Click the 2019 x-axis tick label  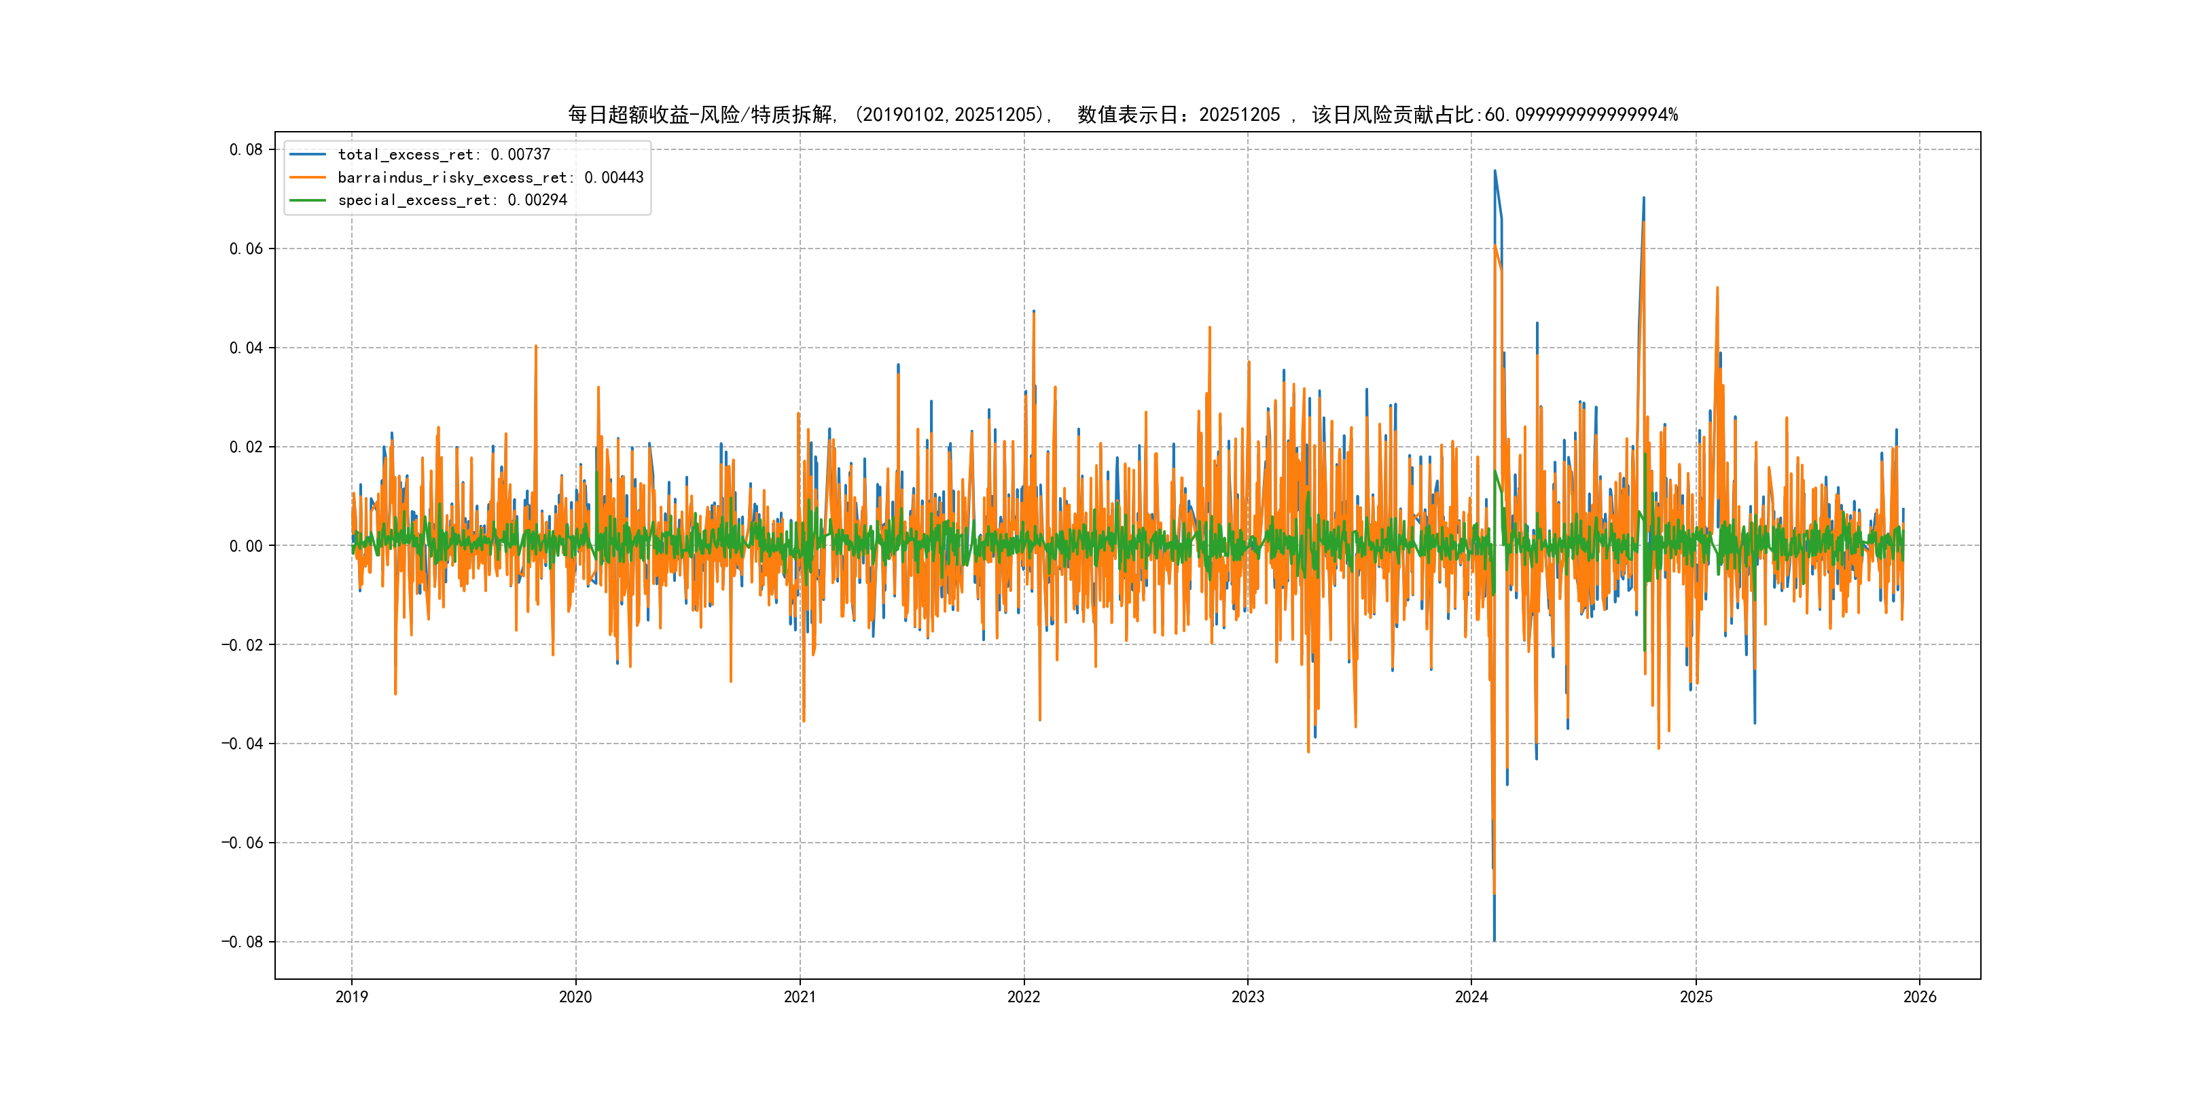point(351,997)
